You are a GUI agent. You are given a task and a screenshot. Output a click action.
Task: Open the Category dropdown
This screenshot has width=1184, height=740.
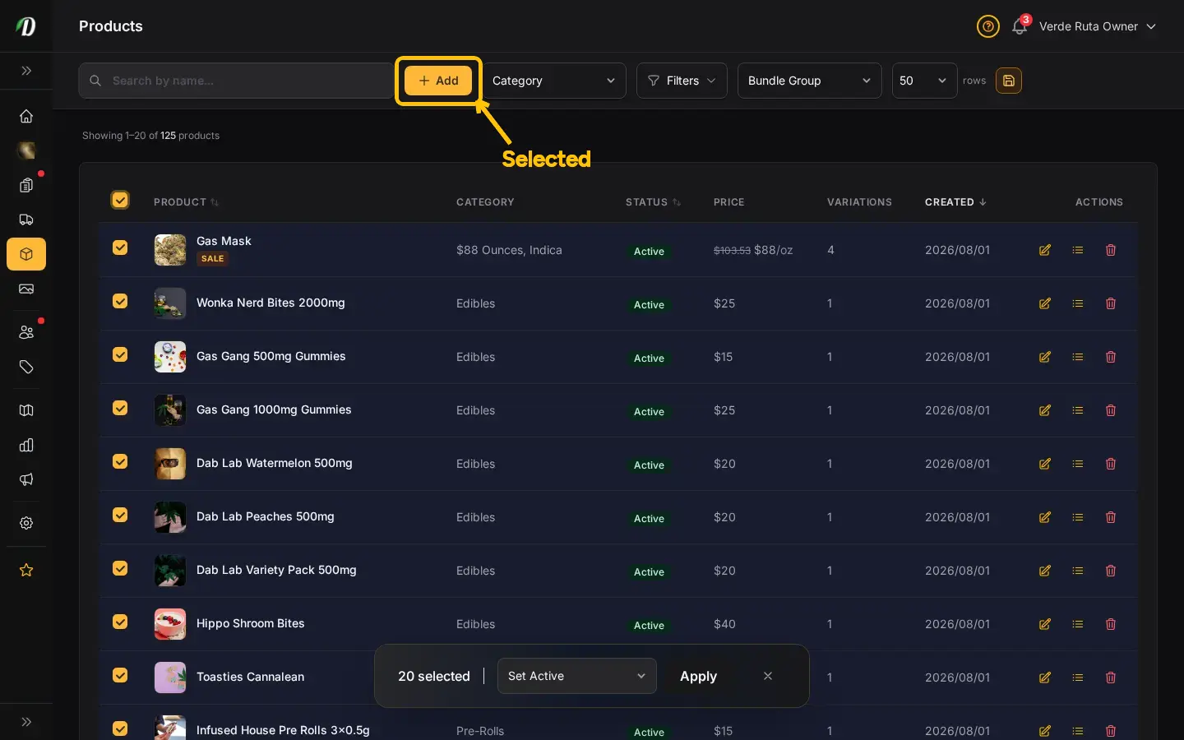click(x=554, y=81)
